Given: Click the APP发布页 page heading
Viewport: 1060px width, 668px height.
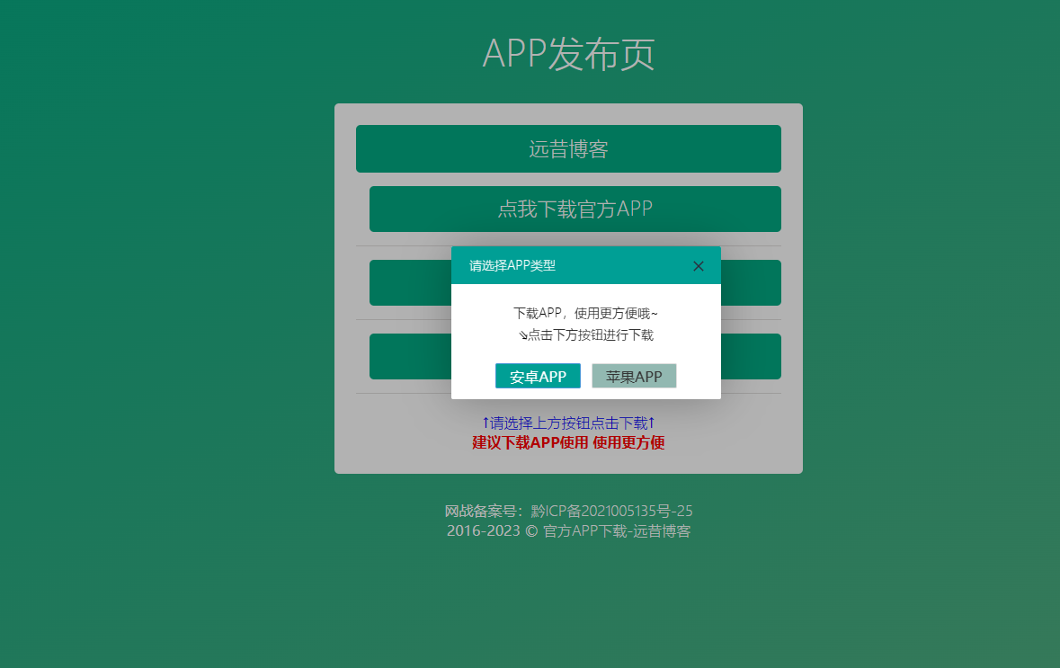Looking at the screenshot, I should tap(568, 54).
